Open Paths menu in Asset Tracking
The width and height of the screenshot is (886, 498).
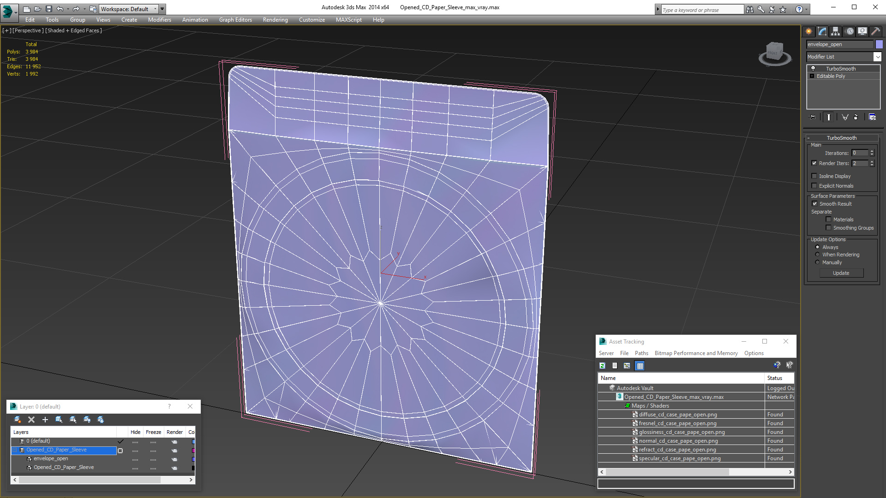[x=641, y=353]
